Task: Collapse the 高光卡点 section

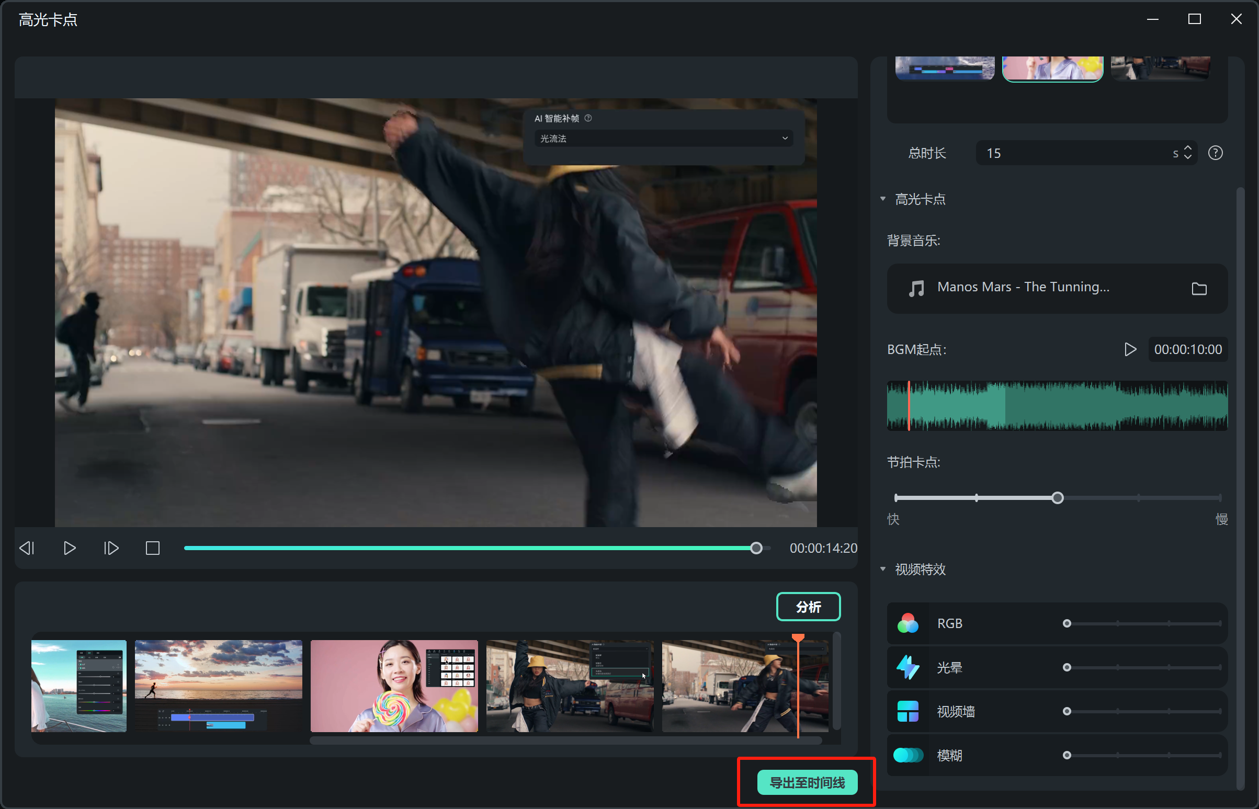Action: pos(883,199)
